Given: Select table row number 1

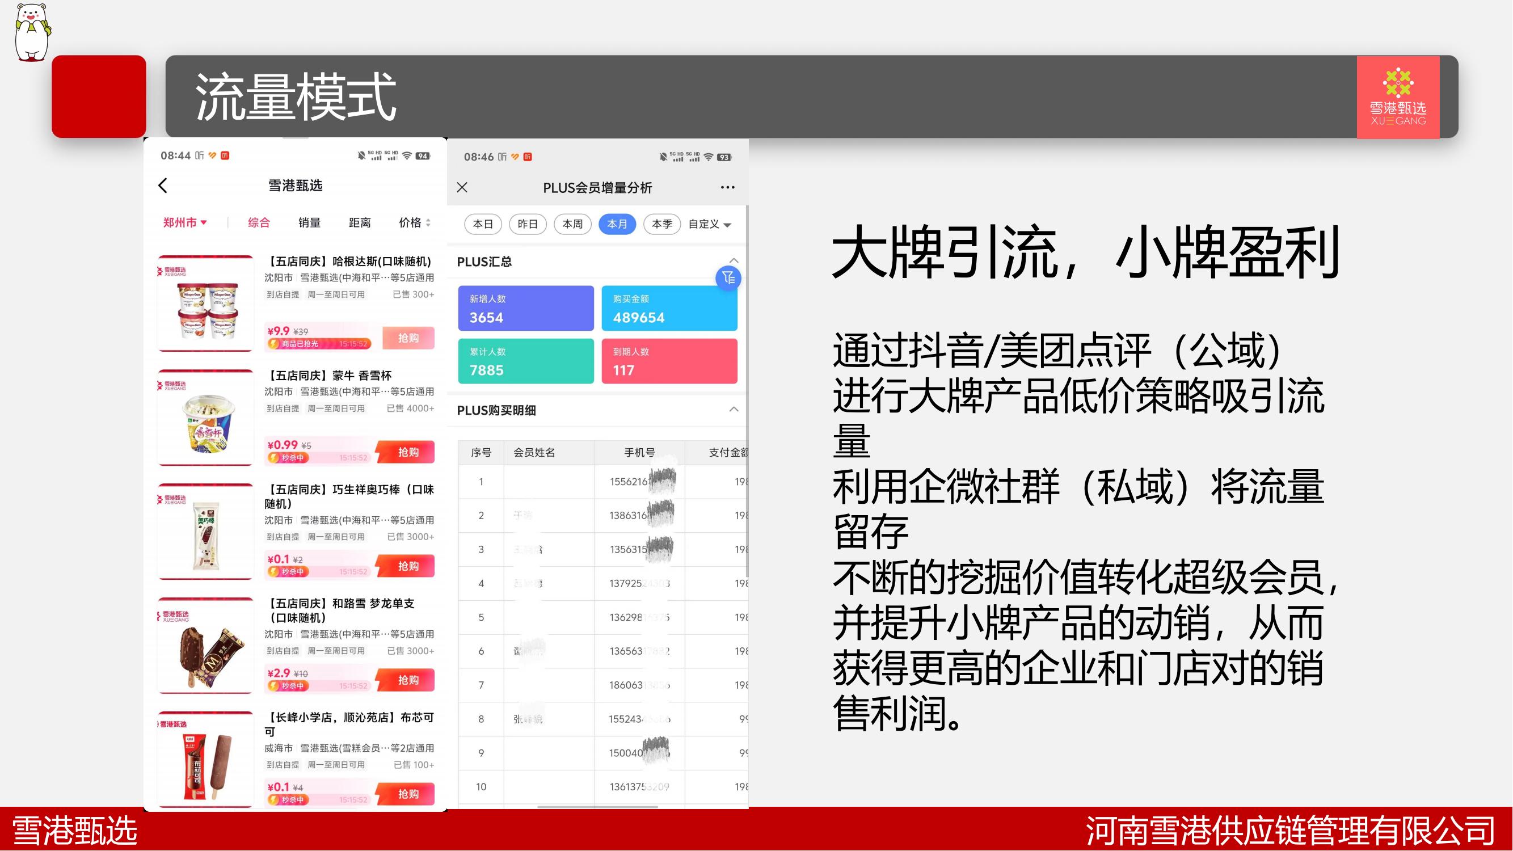Looking at the screenshot, I should pyautogui.click(x=603, y=482).
